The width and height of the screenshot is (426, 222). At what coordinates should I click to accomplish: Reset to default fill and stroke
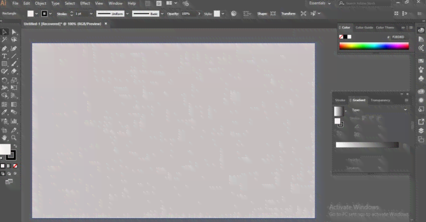tap(2, 159)
